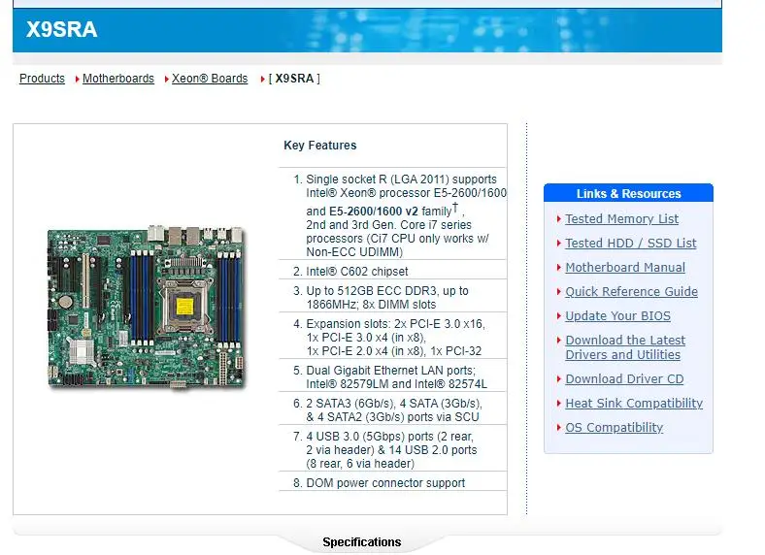Open the Tested HDD / SSD List link

(x=631, y=244)
